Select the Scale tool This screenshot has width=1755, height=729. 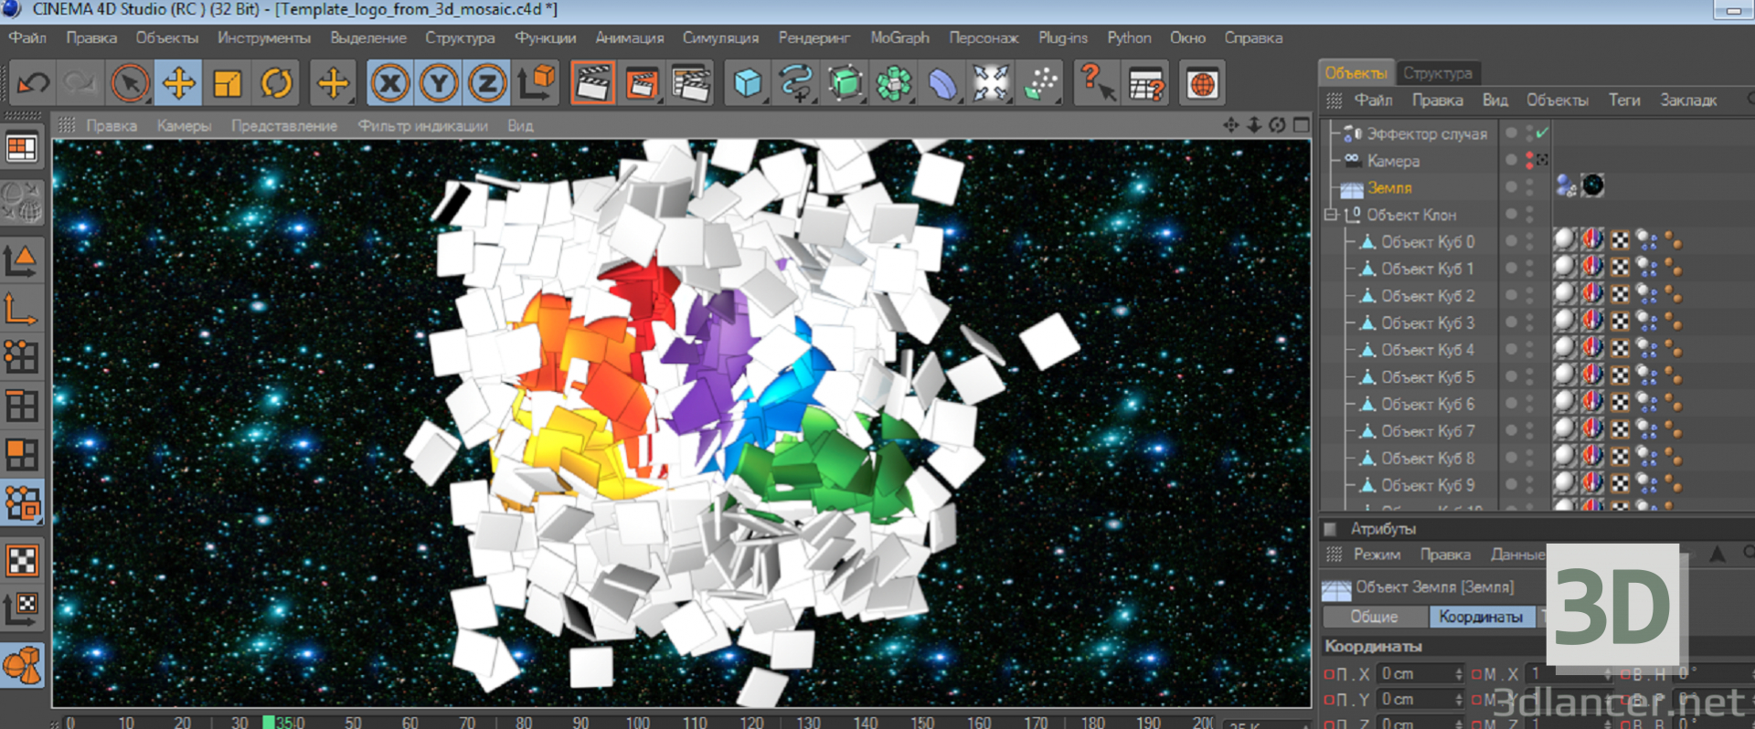click(x=227, y=84)
